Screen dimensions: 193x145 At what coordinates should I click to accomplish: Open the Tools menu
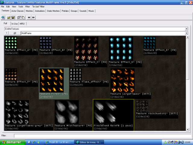pos(21,7)
